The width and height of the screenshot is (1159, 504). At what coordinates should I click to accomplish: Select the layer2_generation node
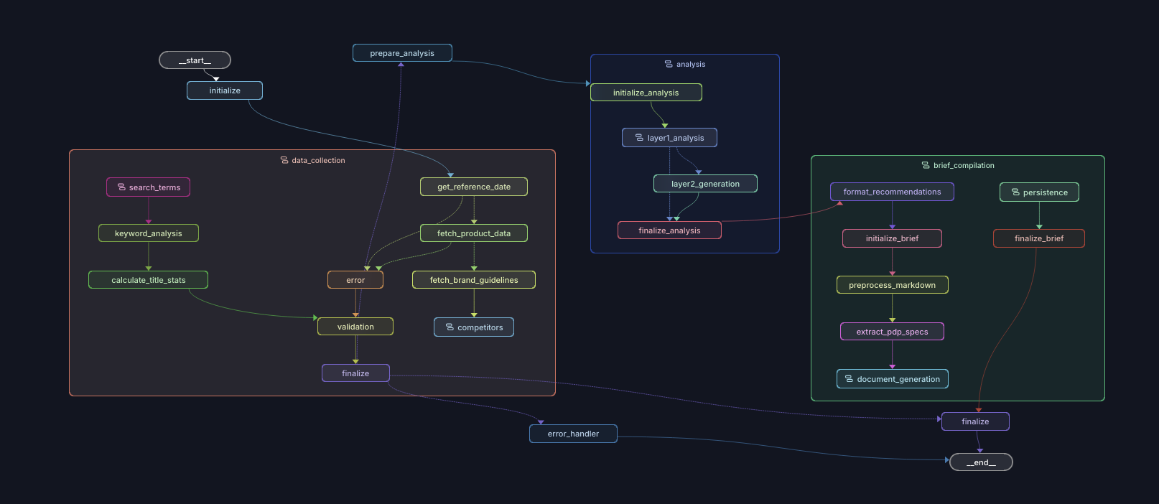(x=705, y=184)
